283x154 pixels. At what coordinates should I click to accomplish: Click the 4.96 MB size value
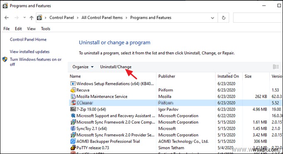click(260, 109)
